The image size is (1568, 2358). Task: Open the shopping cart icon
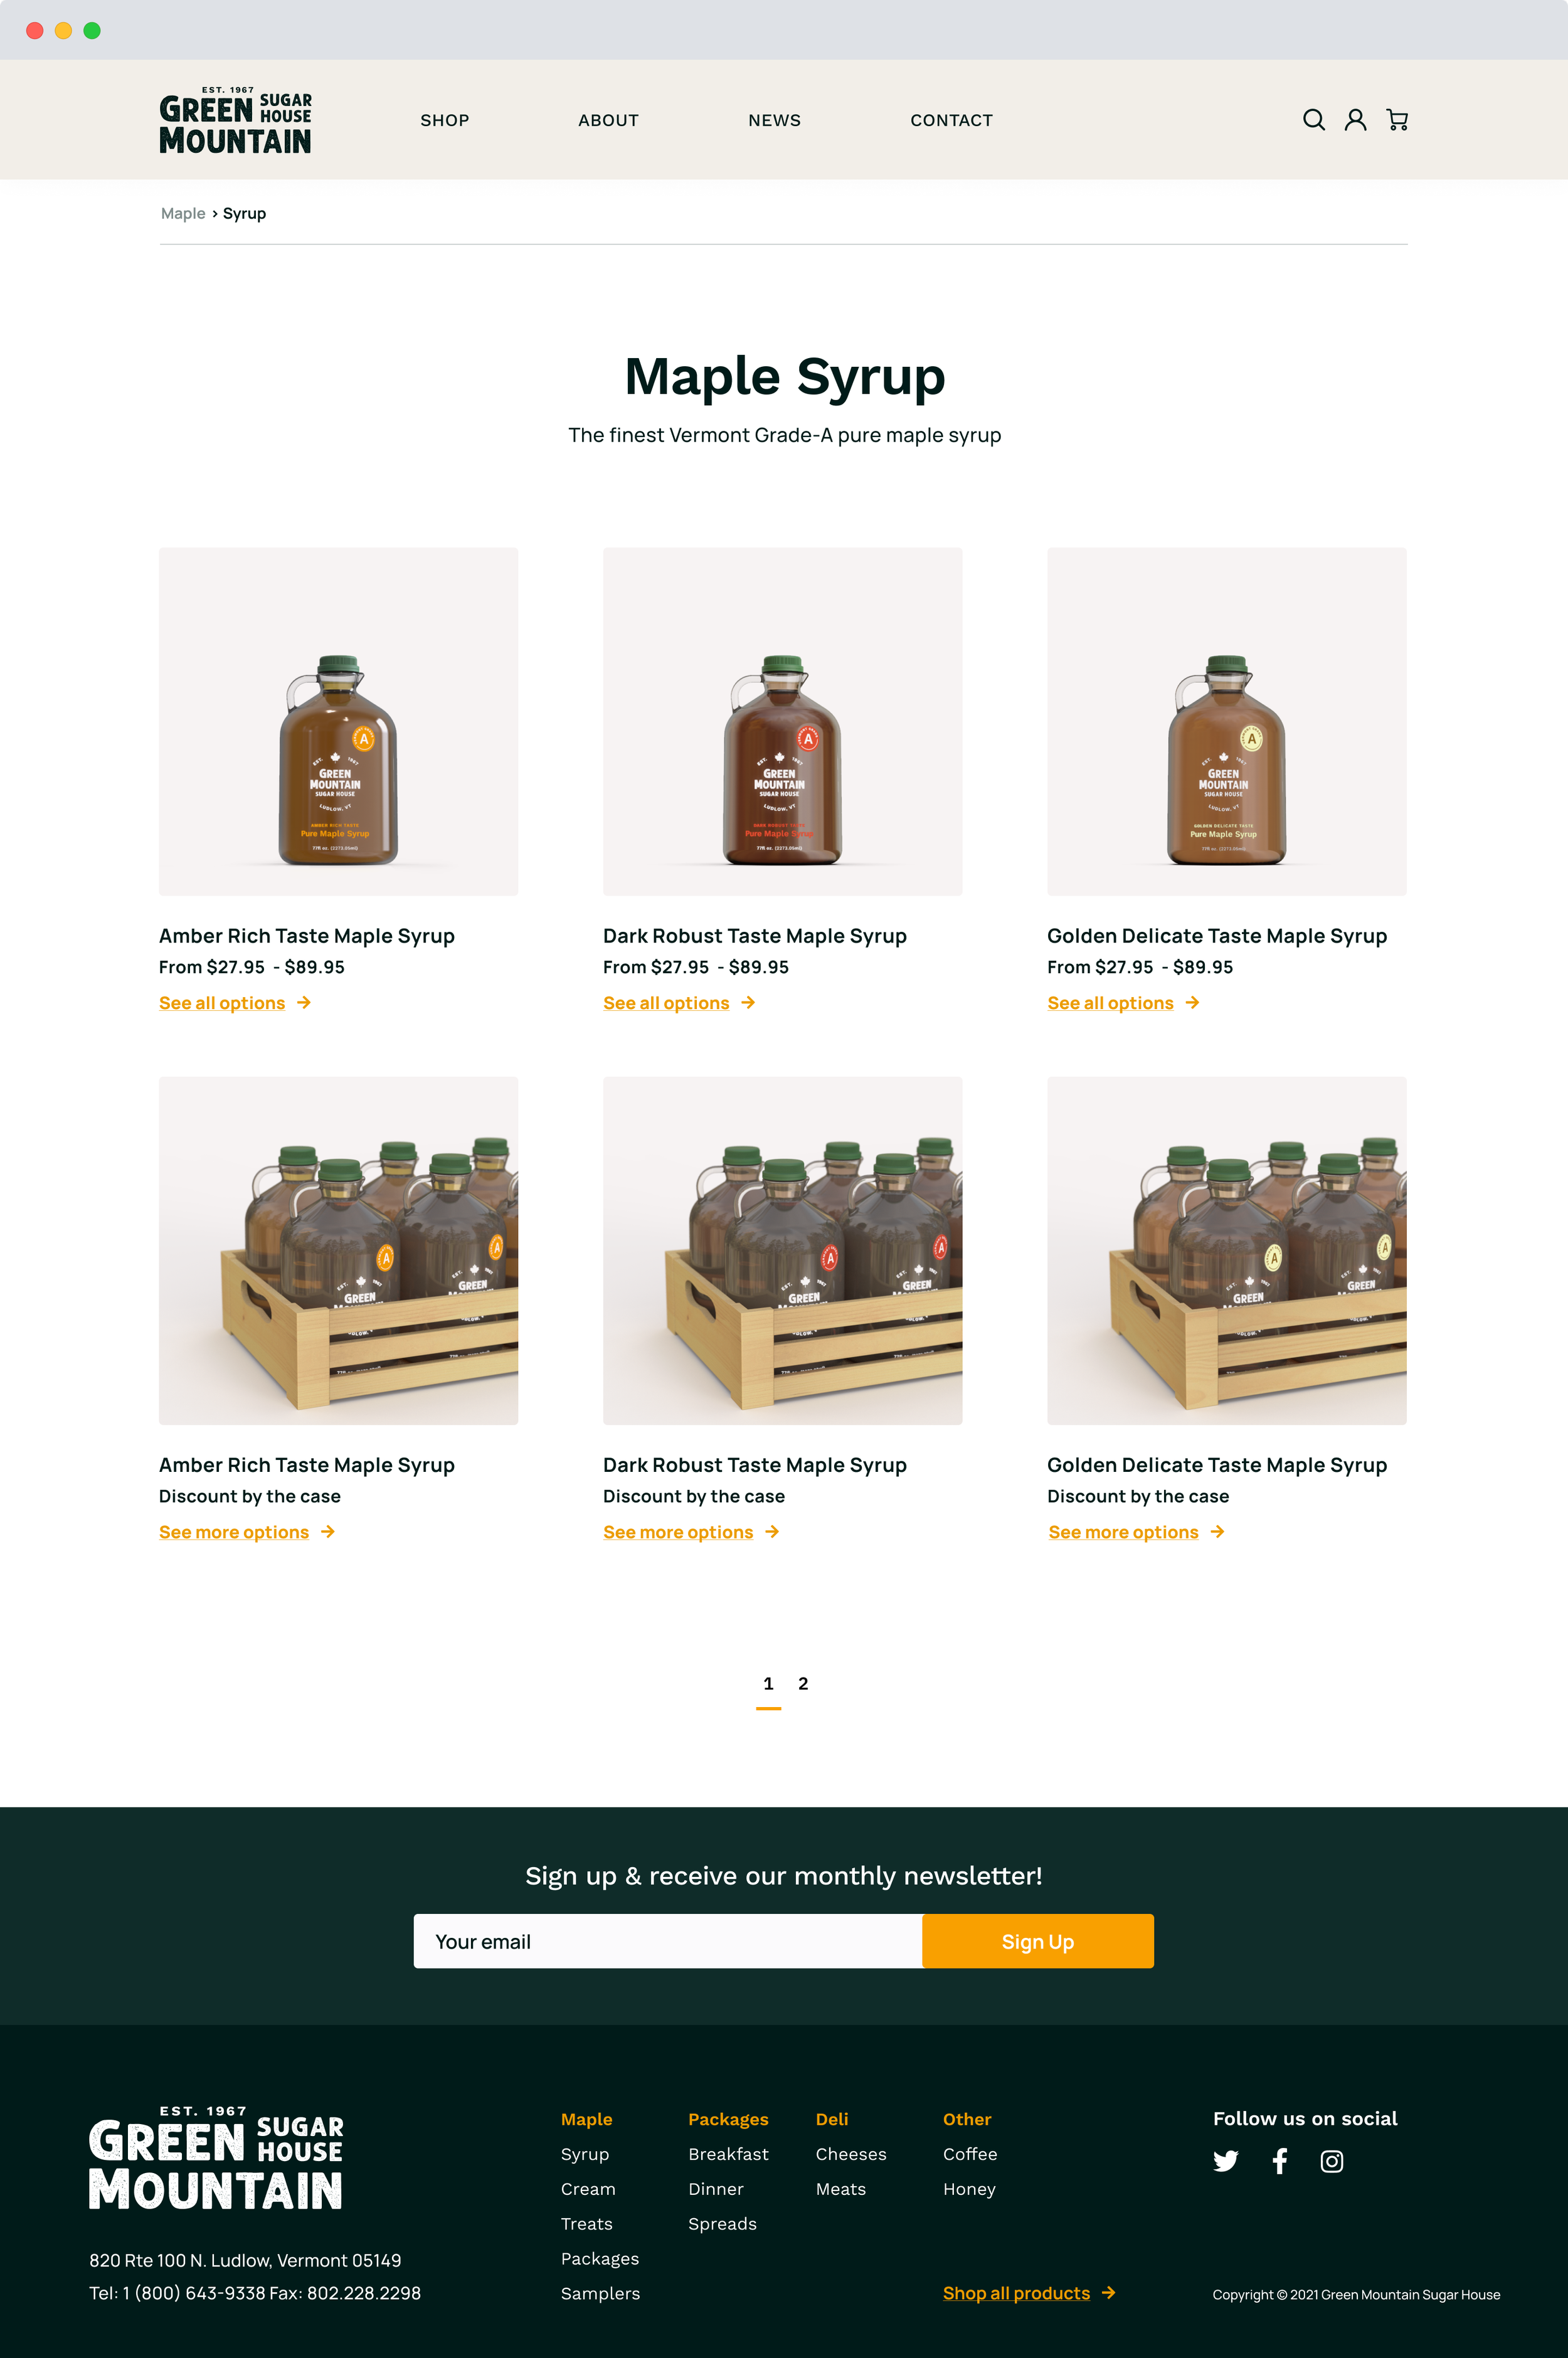pos(1397,120)
